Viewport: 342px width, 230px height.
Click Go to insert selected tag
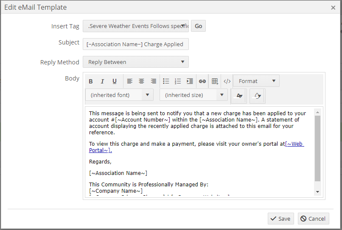click(x=198, y=26)
